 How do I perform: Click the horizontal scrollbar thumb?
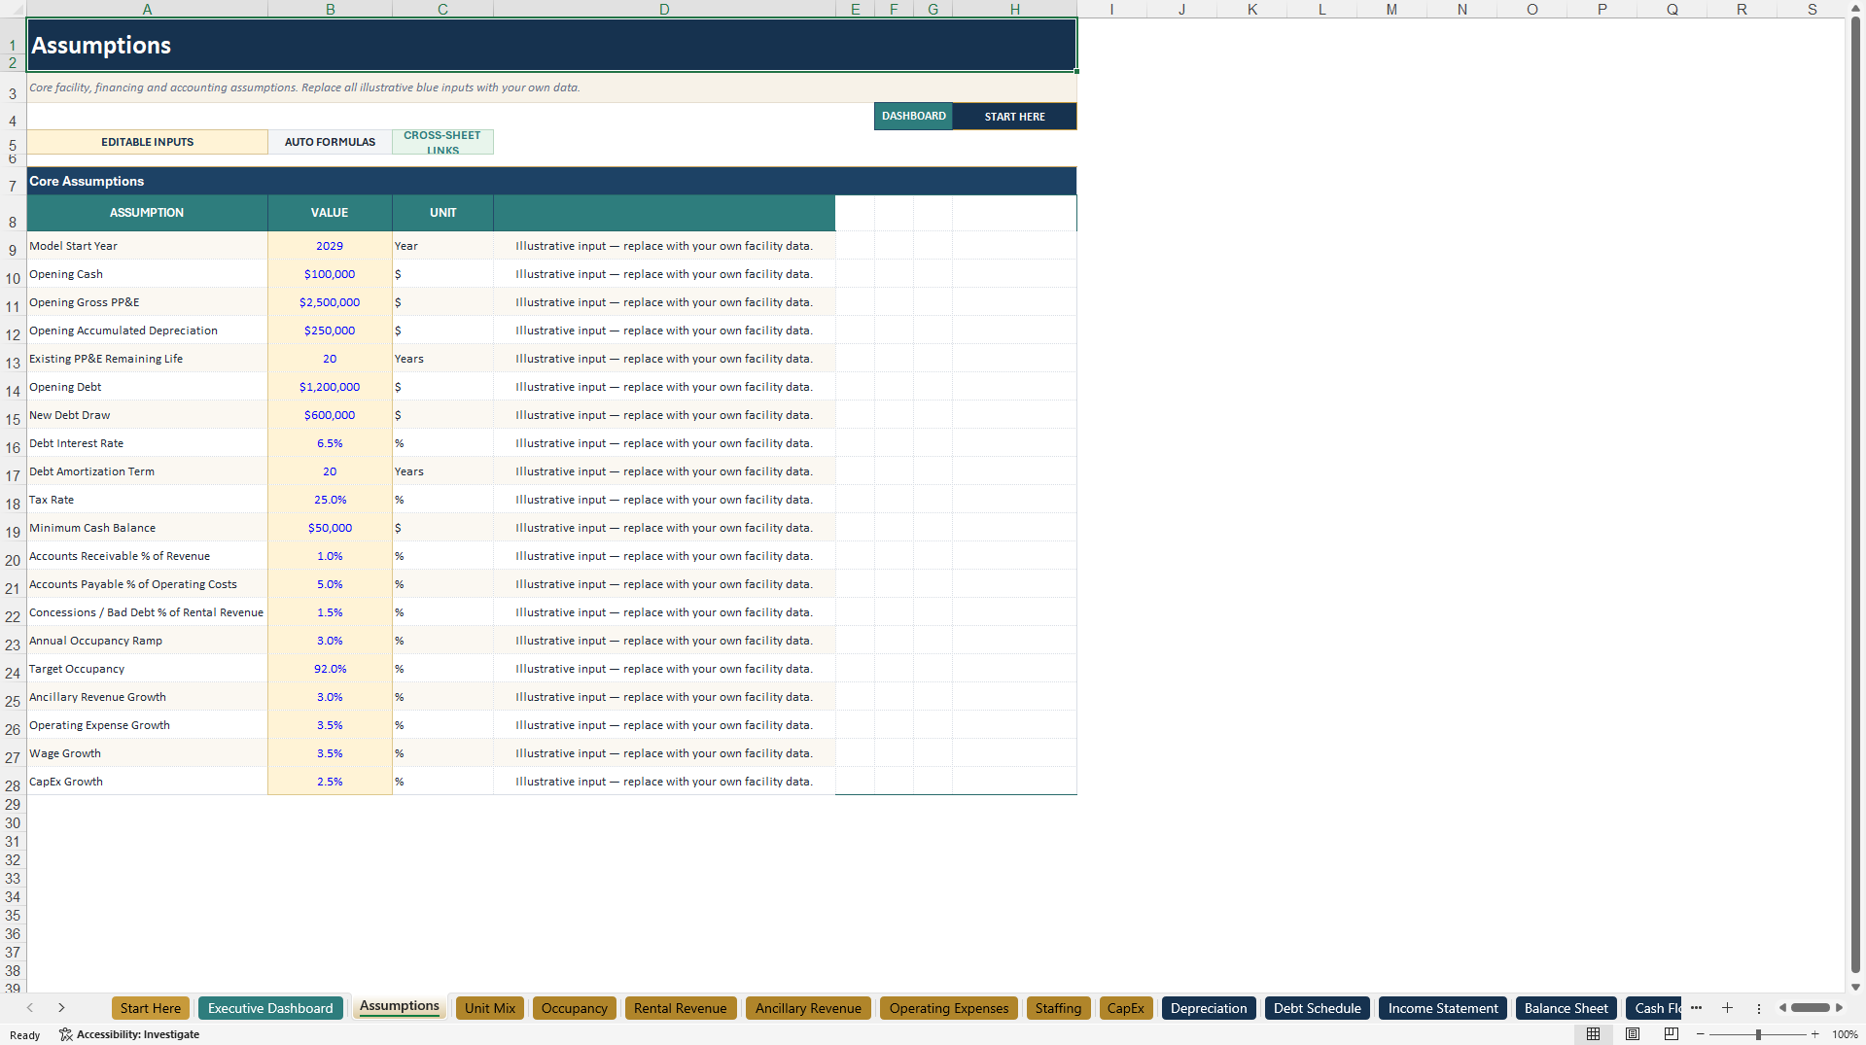coord(1811,1008)
